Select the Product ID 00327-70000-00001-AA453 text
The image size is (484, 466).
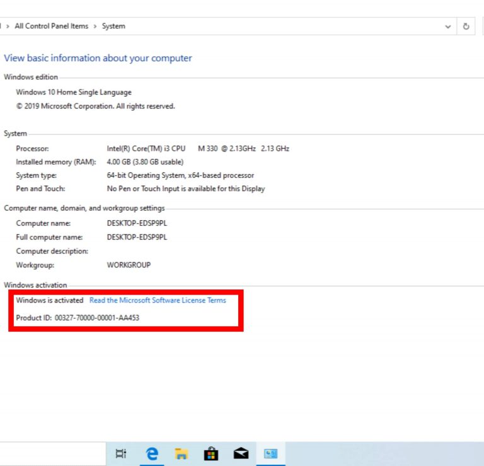coord(78,317)
